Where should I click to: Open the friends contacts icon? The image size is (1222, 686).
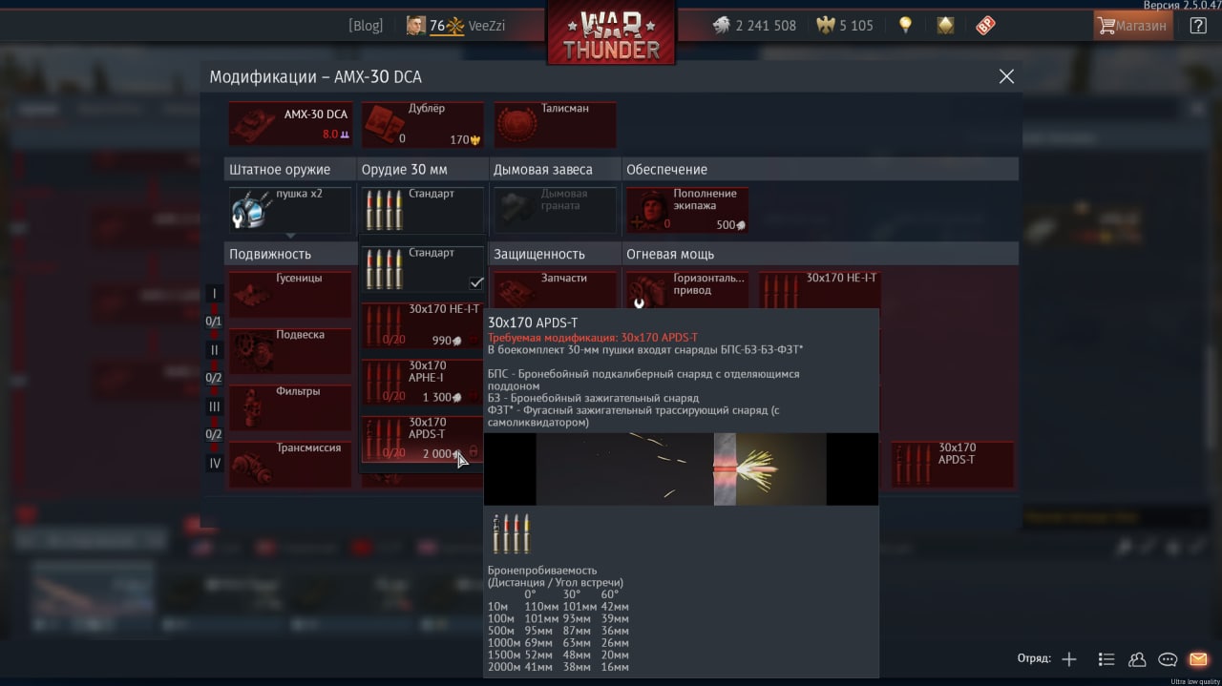pyautogui.click(x=1137, y=659)
